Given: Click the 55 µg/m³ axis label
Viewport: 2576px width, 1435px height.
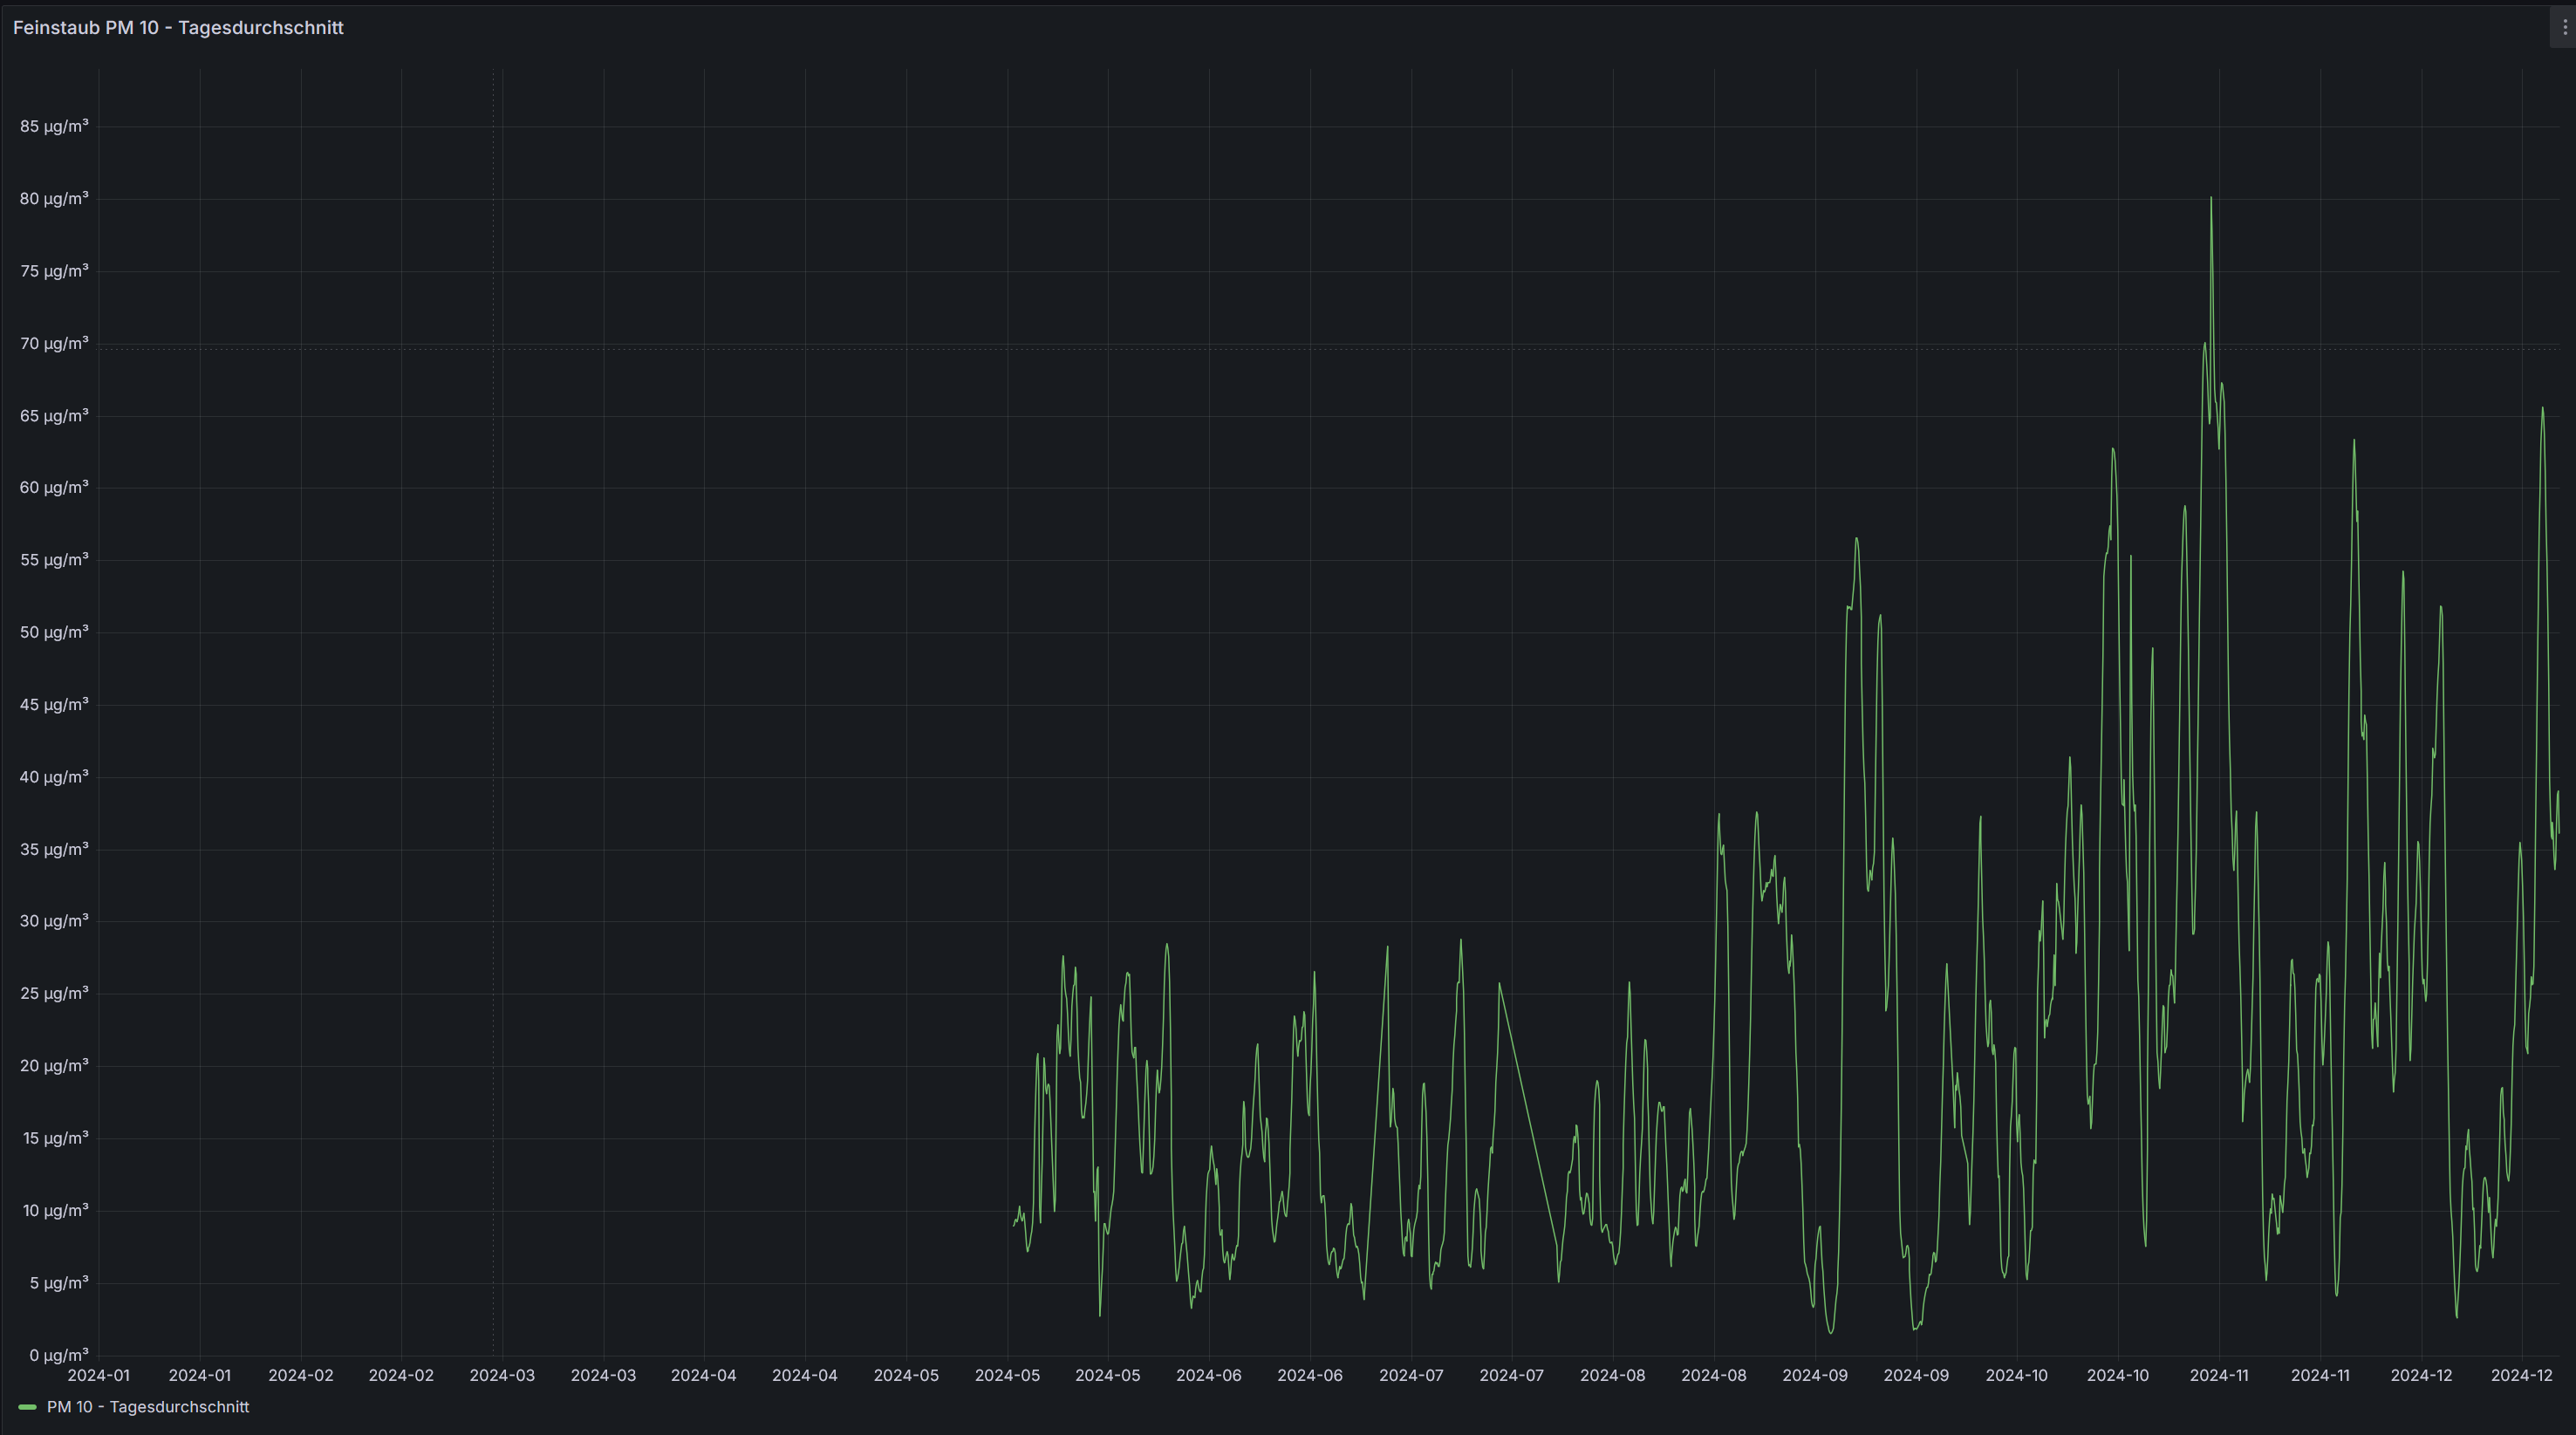Looking at the screenshot, I should (x=54, y=559).
